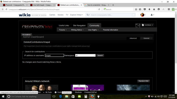Click the light bulb taskbar icon

[98, 97]
